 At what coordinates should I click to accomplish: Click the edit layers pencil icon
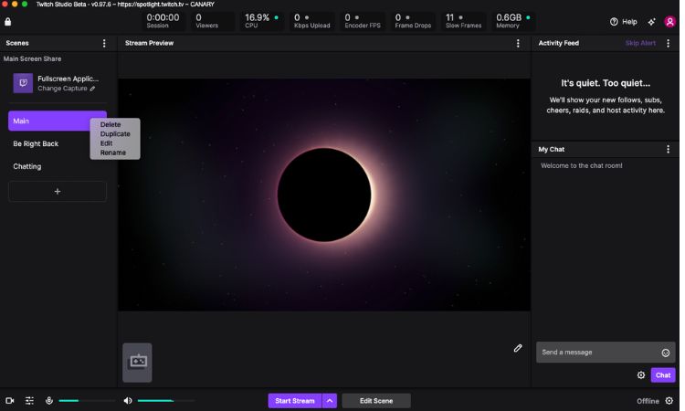[x=518, y=348]
